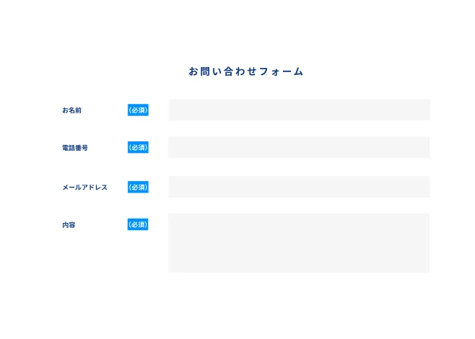Viewport: 475px width, 339px height.
Task: Click inside the 内容 text area
Action: (299, 242)
